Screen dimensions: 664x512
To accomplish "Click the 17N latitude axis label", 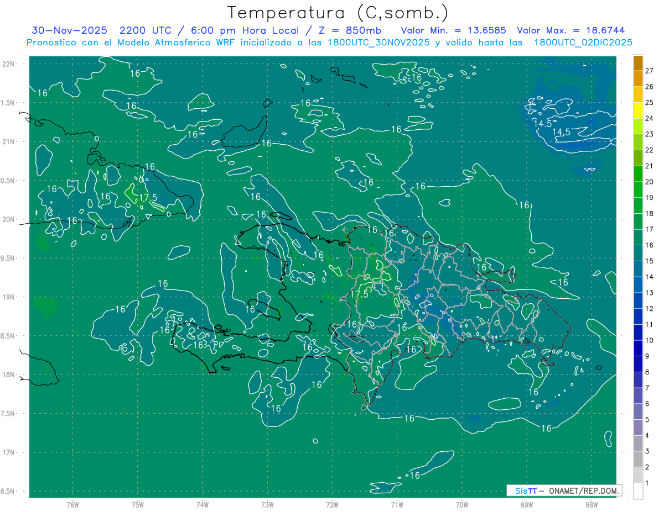I will (x=8, y=452).
